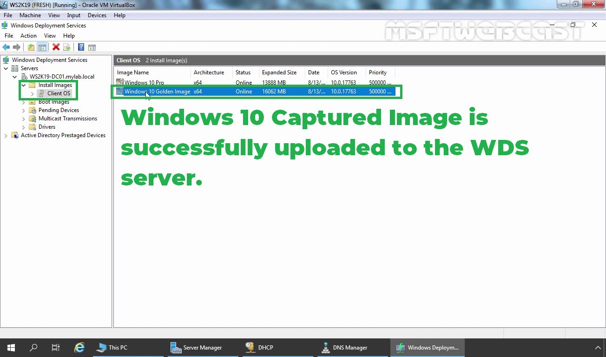Open Help via blue question mark icon
This screenshot has width=606, height=357.
[x=81, y=47]
